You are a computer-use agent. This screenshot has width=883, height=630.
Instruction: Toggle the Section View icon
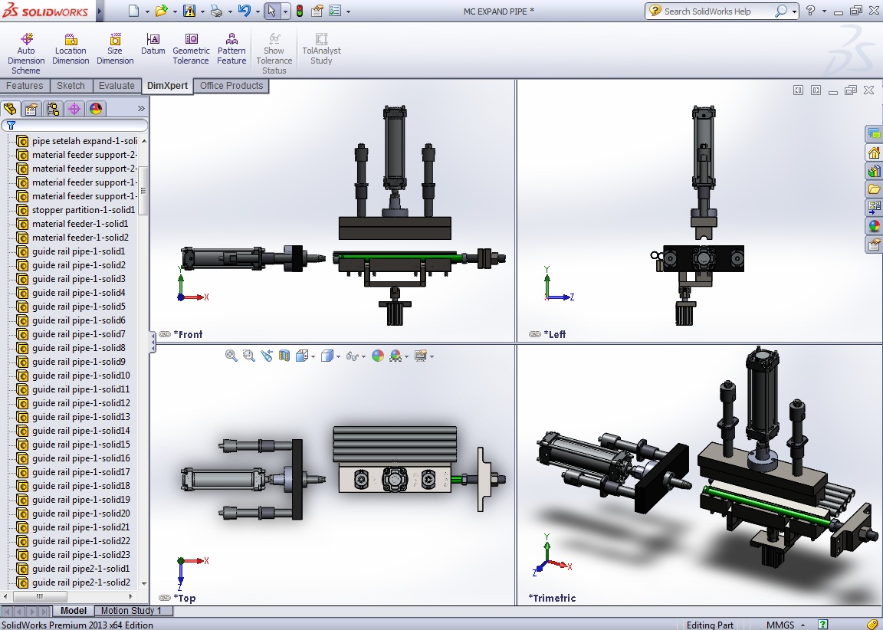pyautogui.click(x=284, y=356)
